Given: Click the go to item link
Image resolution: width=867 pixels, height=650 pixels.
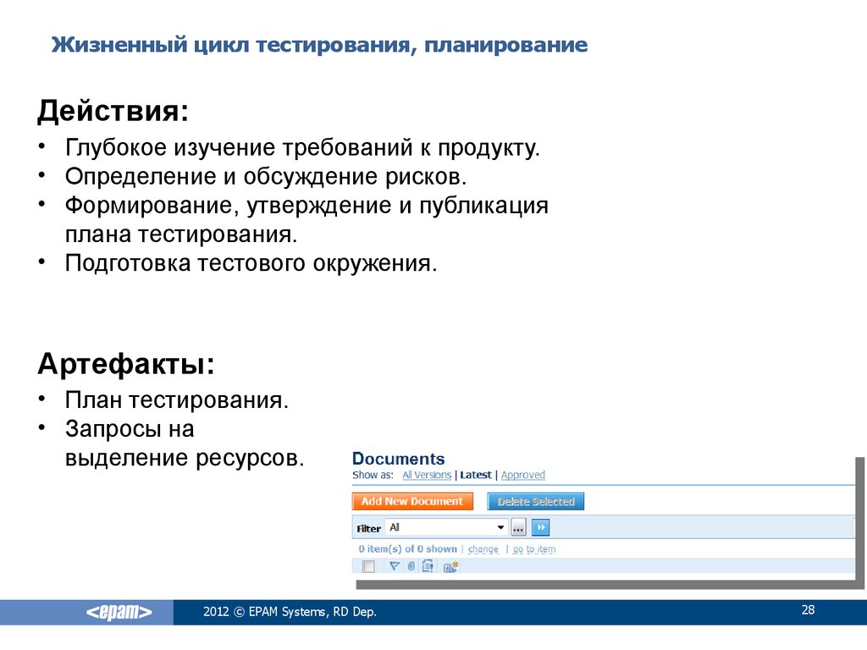Looking at the screenshot, I should click(534, 548).
